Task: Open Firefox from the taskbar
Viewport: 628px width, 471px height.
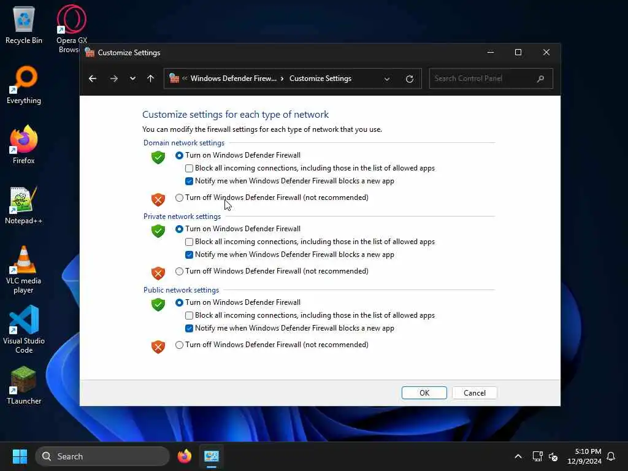Action: coord(184,456)
